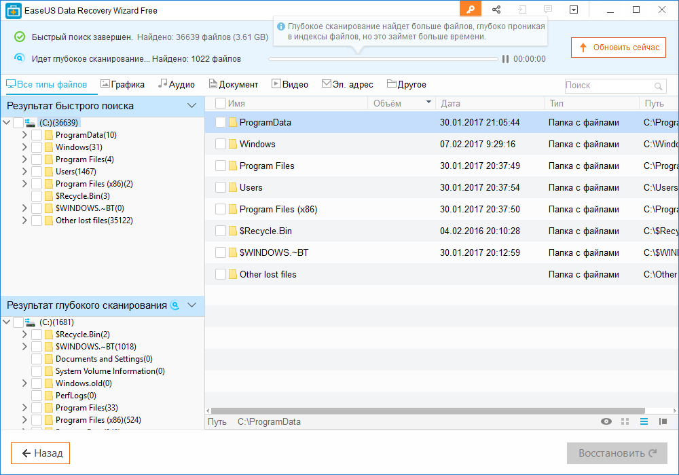Click the Назад button
The image size is (679, 475).
pyautogui.click(x=41, y=453)
